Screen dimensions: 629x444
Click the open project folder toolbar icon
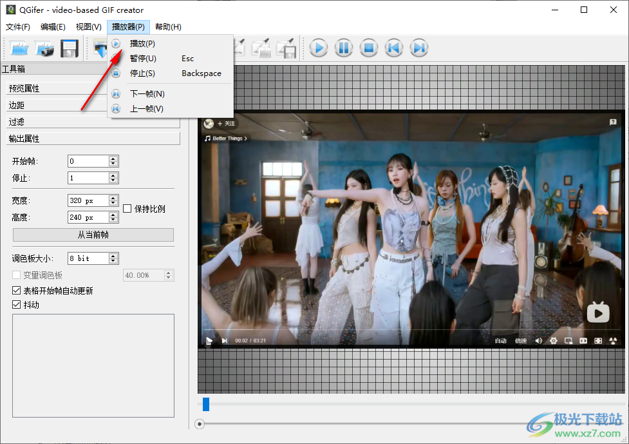(x=19, y=48)
